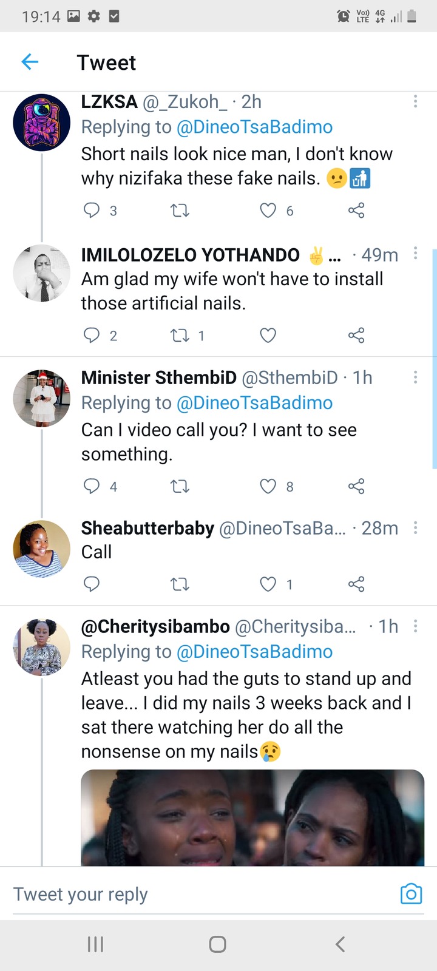Reply to the Sheabutterbaby 'Call' tweet
This screenshot has height=971, width=437.
[x=91, y=584]
